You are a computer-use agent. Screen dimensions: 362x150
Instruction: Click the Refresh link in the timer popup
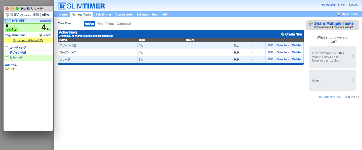47,35
